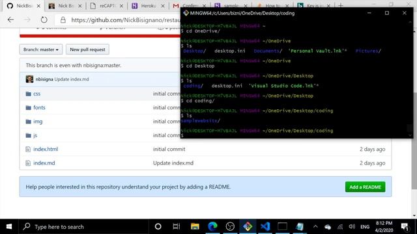This screenshot has height=234, width=417.
Task: Click the Add a README button
Action: 365,187
